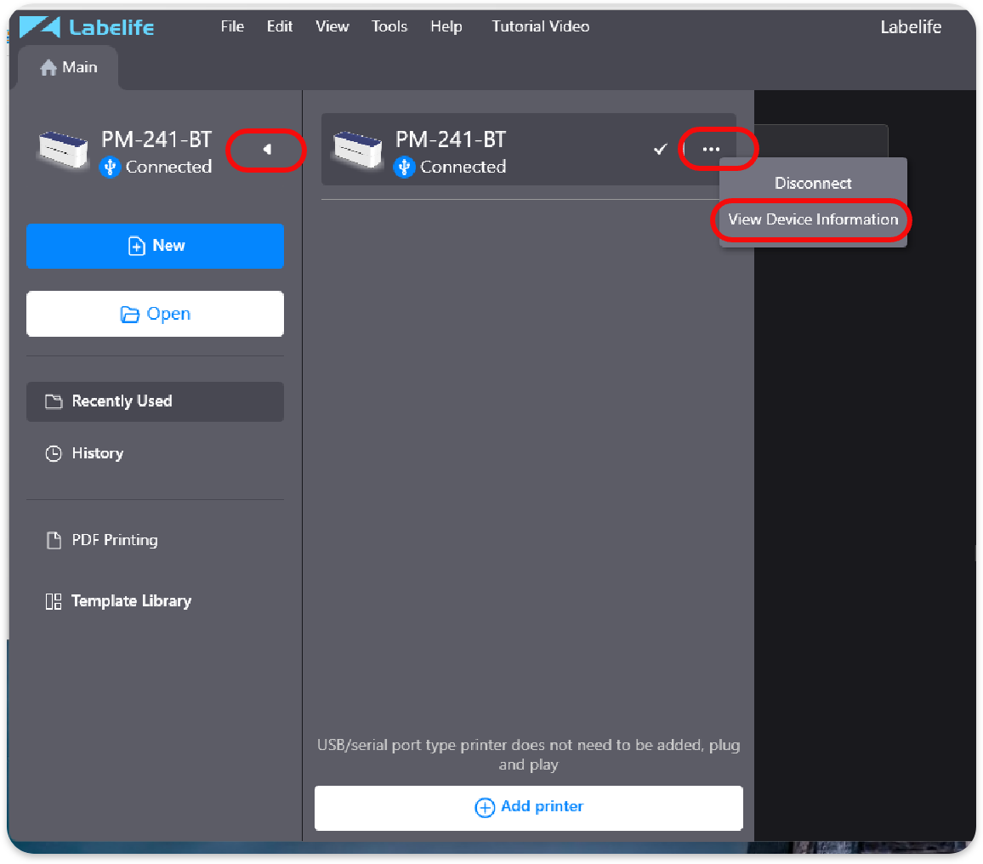Screen dimensions: 983x864
Task: Select the PM-241-BT printer in list panel
Action: [x=528, y=149]
